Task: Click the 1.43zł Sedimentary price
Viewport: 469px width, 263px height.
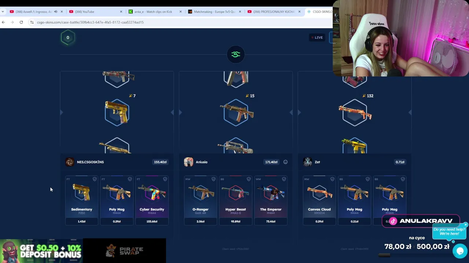Action: coord(81,221)
